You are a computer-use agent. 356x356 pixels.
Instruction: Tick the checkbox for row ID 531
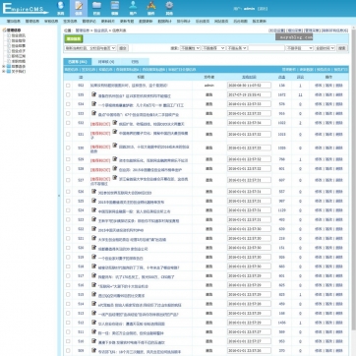[68, 134]
